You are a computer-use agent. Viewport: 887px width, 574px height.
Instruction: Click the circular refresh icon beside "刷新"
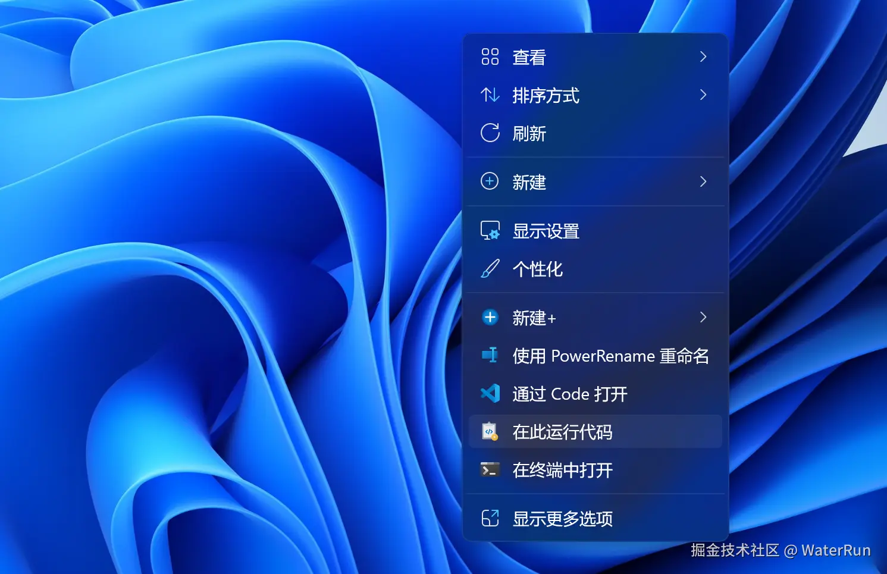coord(489,133)
